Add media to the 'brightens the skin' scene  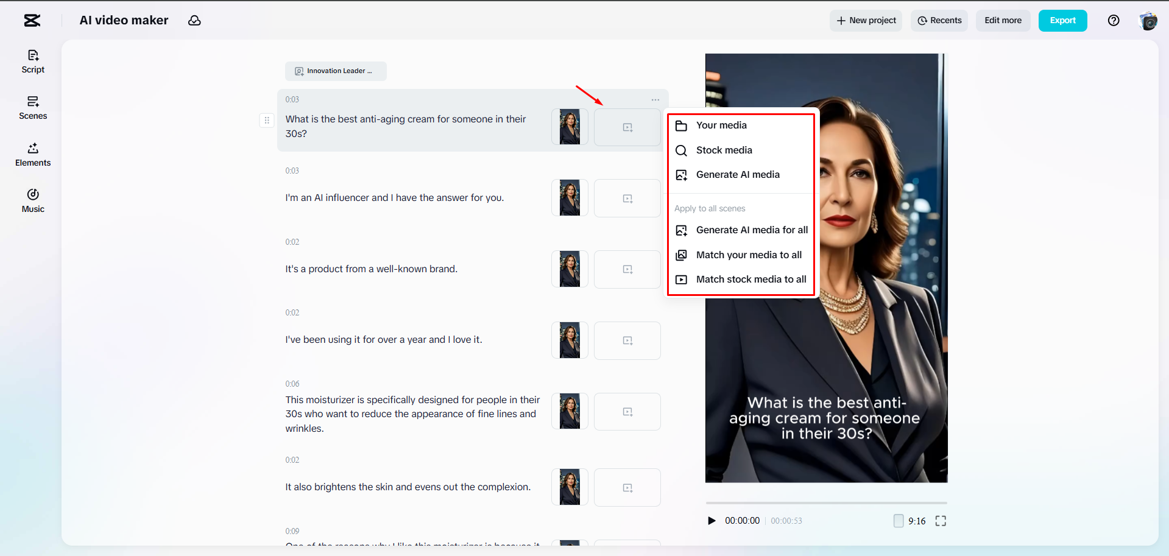coord(627,487)
